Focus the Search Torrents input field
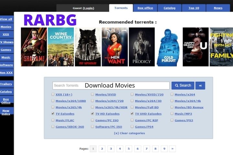 pyautogui.click(x=111, y=86)
